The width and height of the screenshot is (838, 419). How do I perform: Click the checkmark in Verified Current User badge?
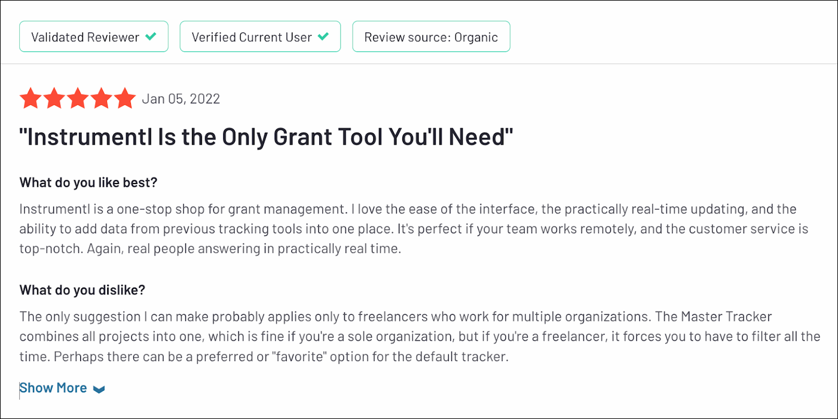[323, 36]
